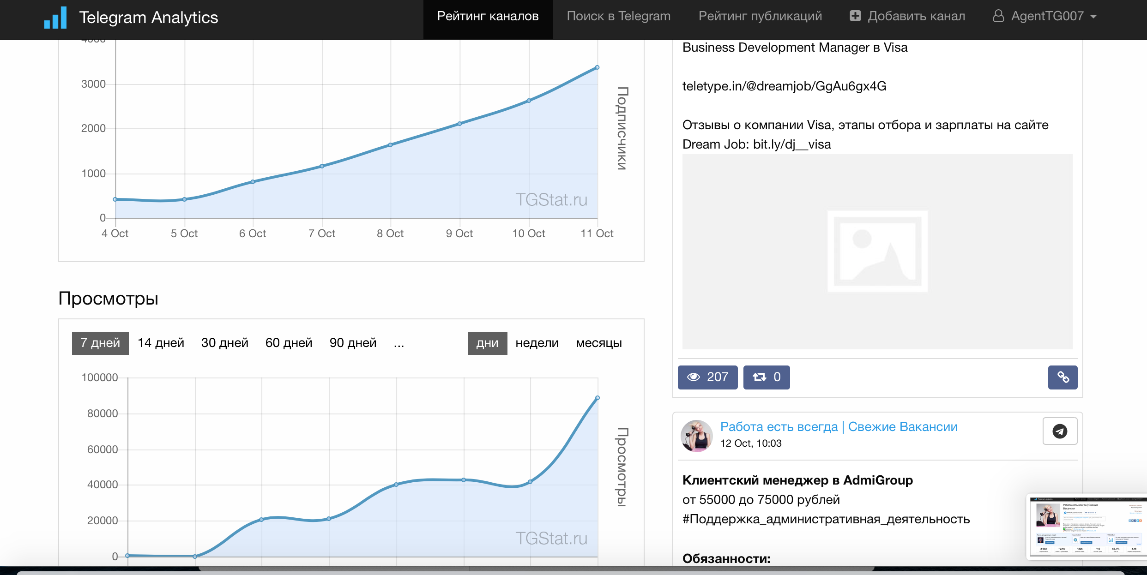Expand more period options via ellipsis
Image resolution: width=1147 pixels, height=575 pixels.
pyautogui.click(x=399, y=343)
